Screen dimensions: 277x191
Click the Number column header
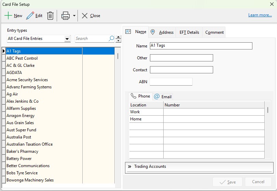click(x=214, y=105)
